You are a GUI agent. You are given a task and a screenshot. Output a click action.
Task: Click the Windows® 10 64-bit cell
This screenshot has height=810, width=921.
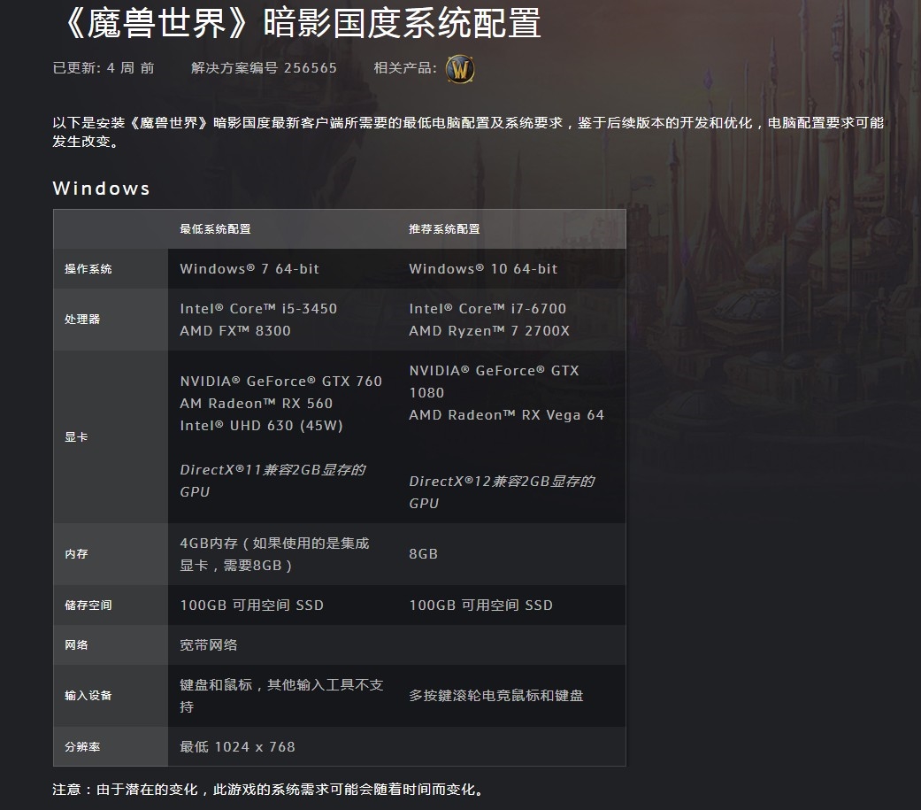[x=483, y=269]
